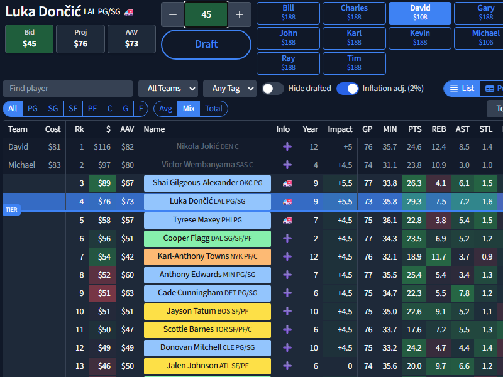The height and width of the screenshot is (377, 503).
Task: Click the plus info icon for Donovan Mitchell
Action: 287,347
